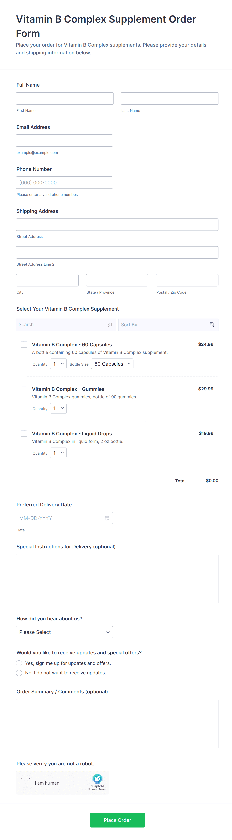Click the Place Order button

[117, 820]
